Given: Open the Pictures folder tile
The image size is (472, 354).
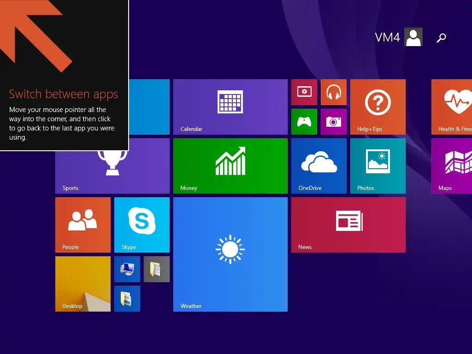Looking at the screenshot, I should [x=127, y=299].
